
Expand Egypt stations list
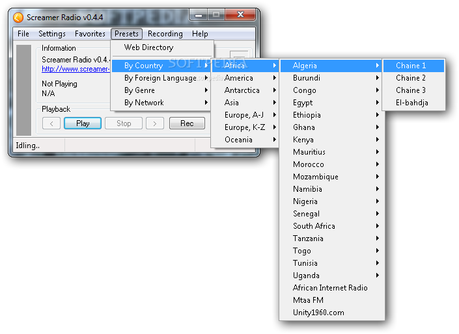pos(331,103)
